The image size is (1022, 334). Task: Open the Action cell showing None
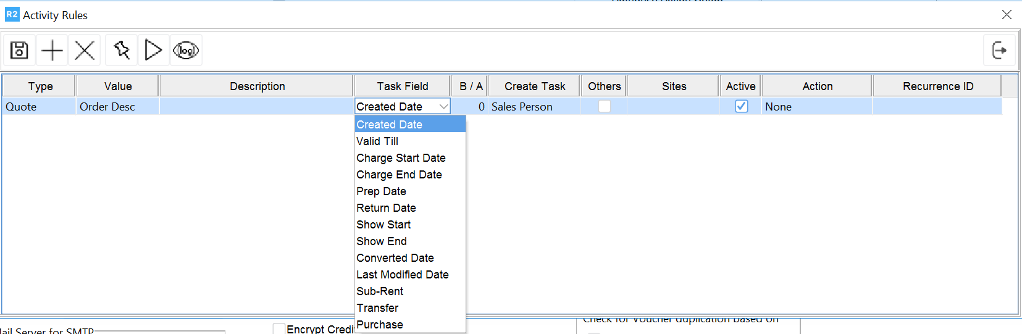[816, 107]
